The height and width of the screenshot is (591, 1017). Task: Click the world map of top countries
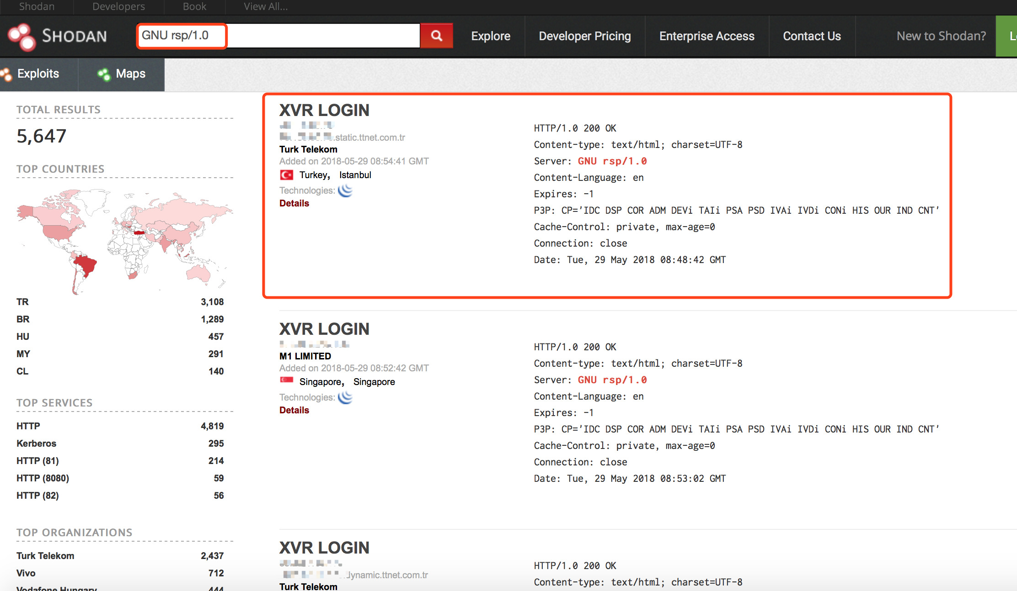point(124,241)
